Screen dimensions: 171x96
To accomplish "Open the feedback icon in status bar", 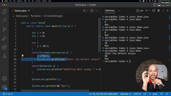I will (x=161, y=94).
